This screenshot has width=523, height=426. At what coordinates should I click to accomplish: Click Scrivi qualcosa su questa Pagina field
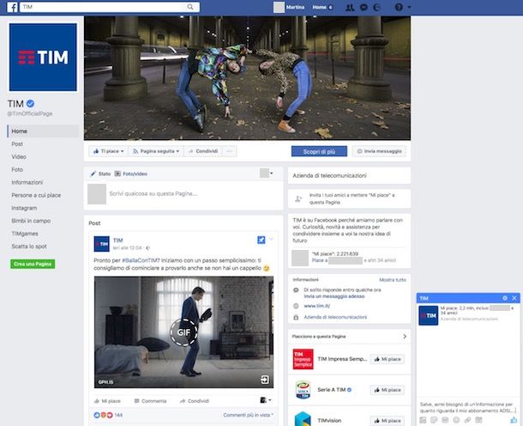click(153, 193)
